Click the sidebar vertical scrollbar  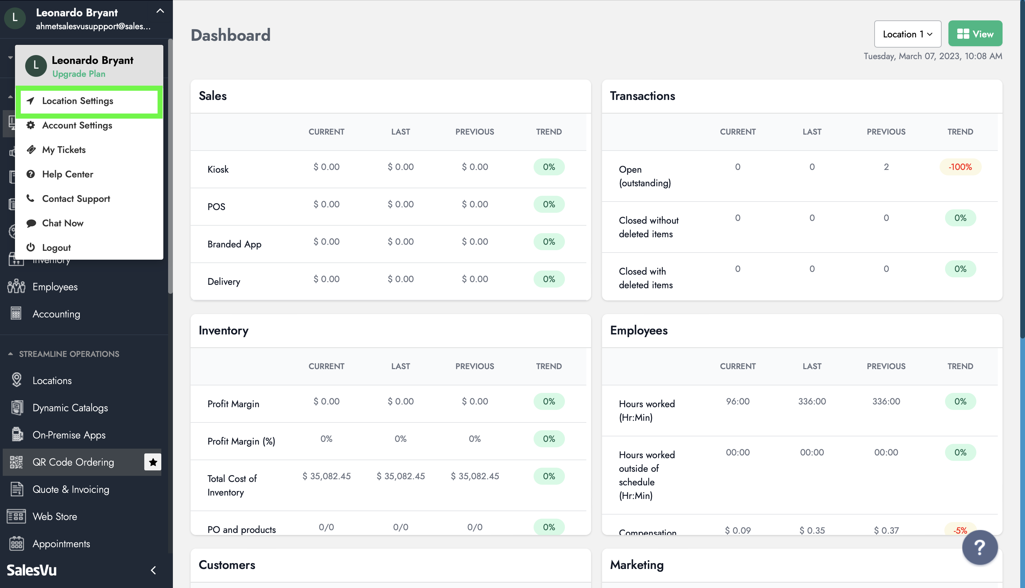[170, 166]
